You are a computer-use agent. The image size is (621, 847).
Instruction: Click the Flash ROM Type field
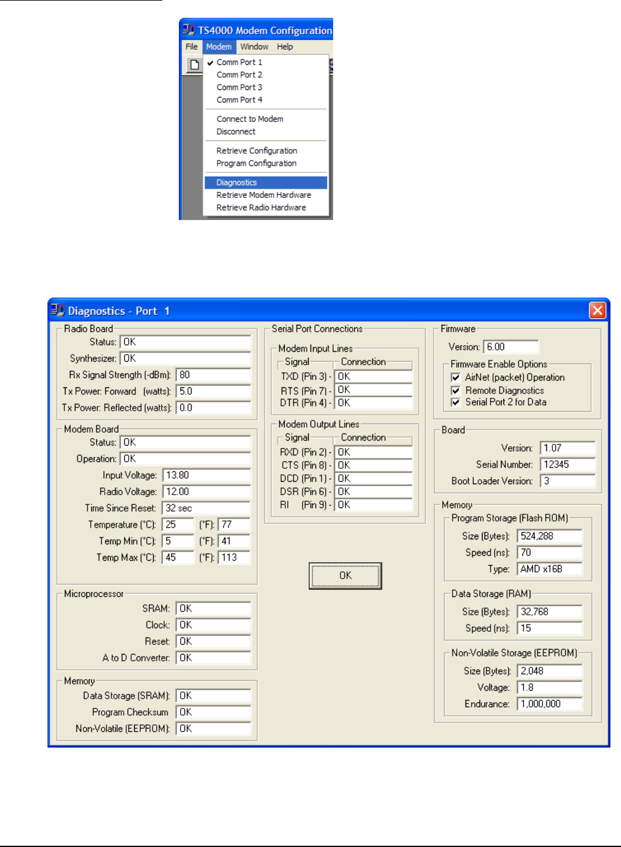click(550, 570)
